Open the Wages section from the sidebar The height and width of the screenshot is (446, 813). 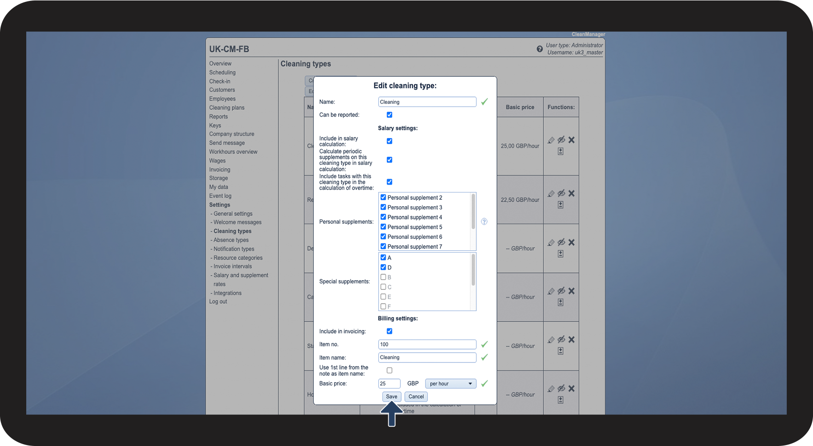pos(217,160)
